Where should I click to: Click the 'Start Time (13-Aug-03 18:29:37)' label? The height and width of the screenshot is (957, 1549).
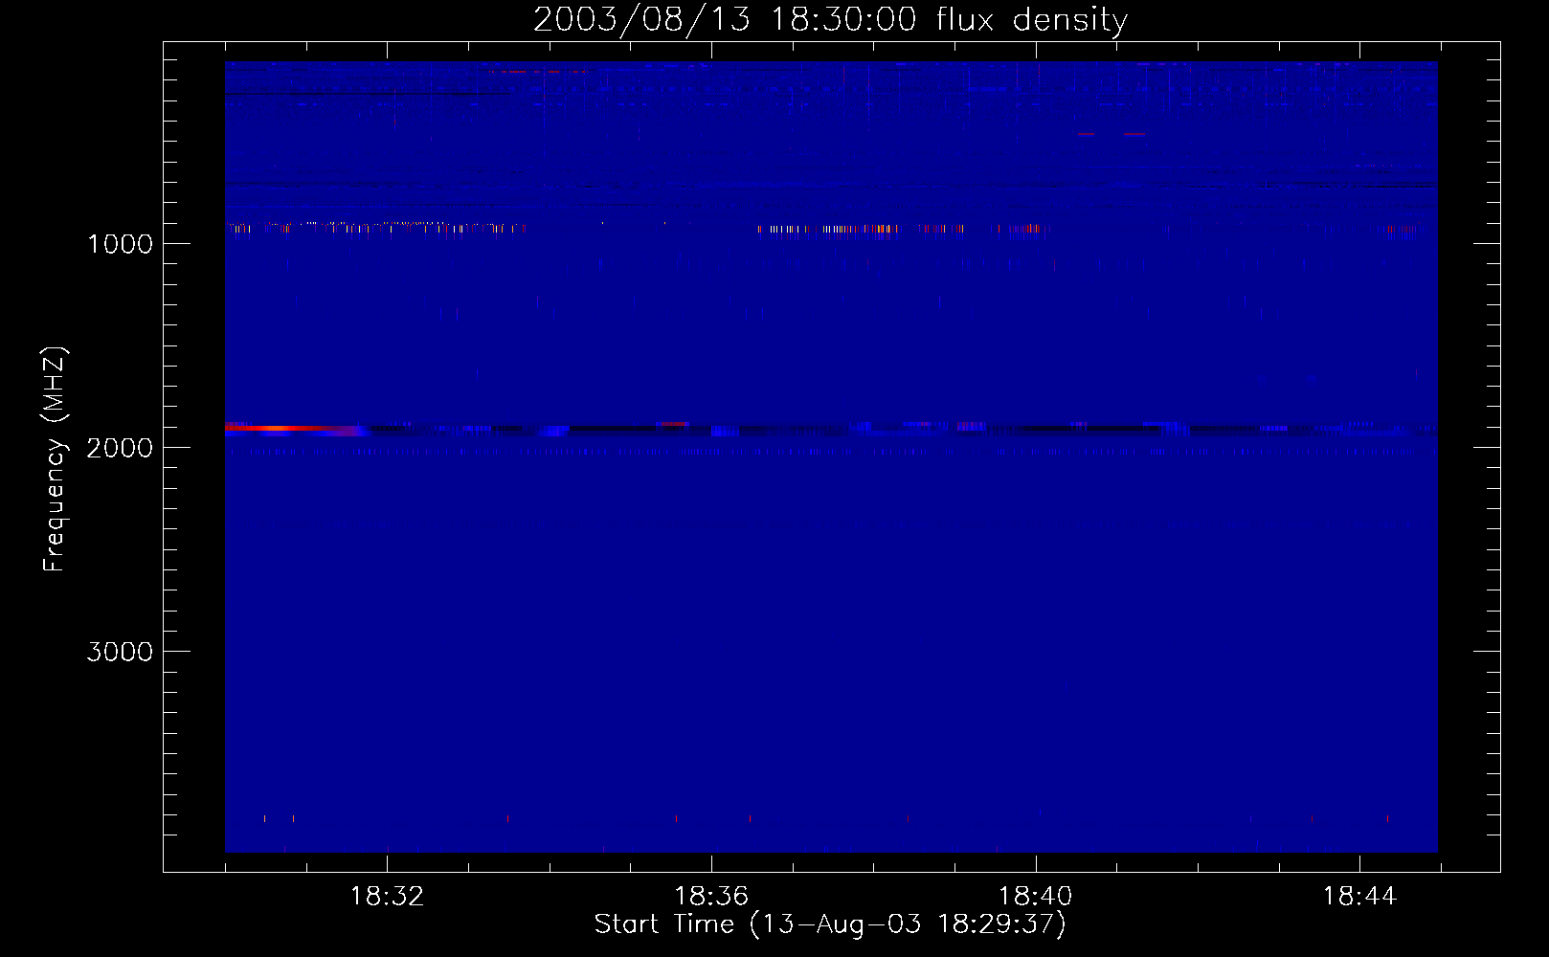click(x=830, y=924)
